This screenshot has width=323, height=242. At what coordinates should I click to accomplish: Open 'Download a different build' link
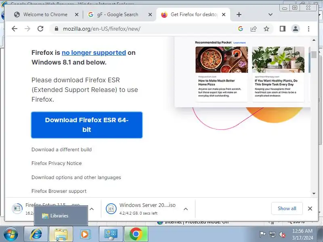point(61,150)
